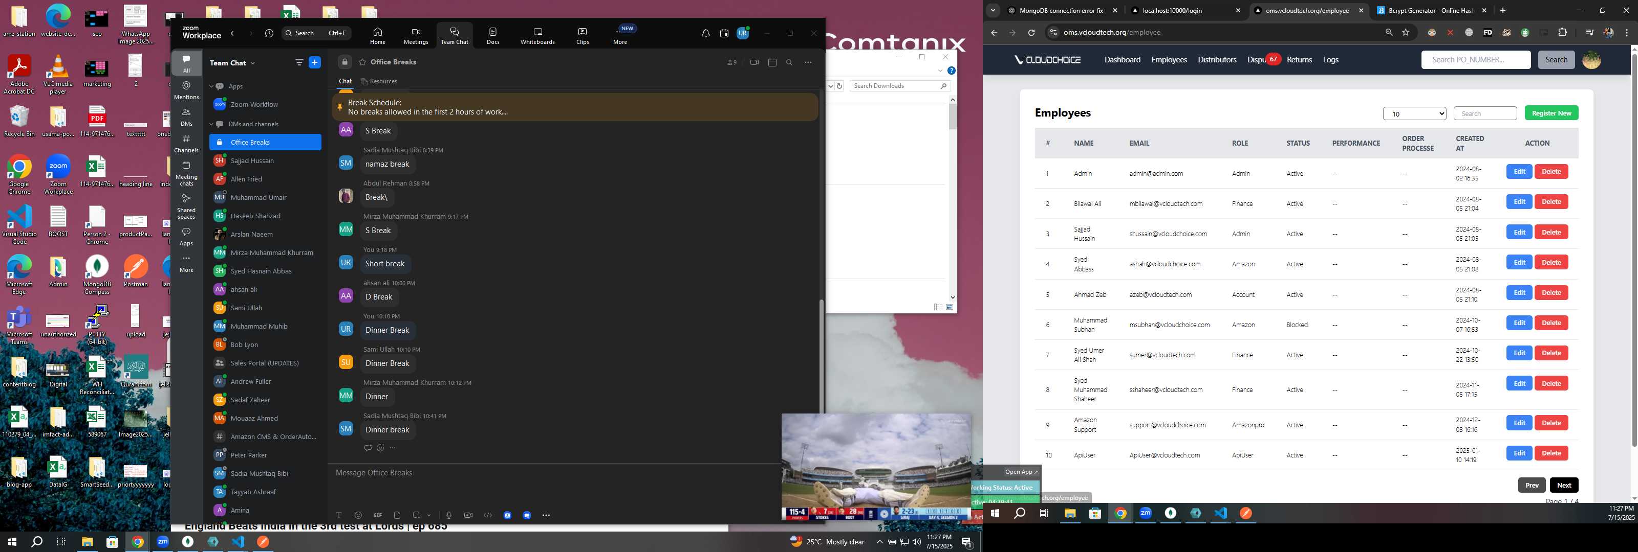1638x552 pixels.
Task: Select Chat tab in Office Breaks
Action: click(x=346, y=81)
